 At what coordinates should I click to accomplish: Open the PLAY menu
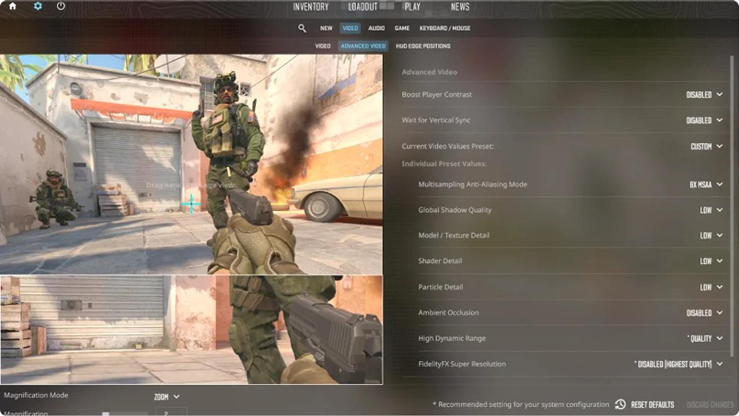tap(413, 7)
